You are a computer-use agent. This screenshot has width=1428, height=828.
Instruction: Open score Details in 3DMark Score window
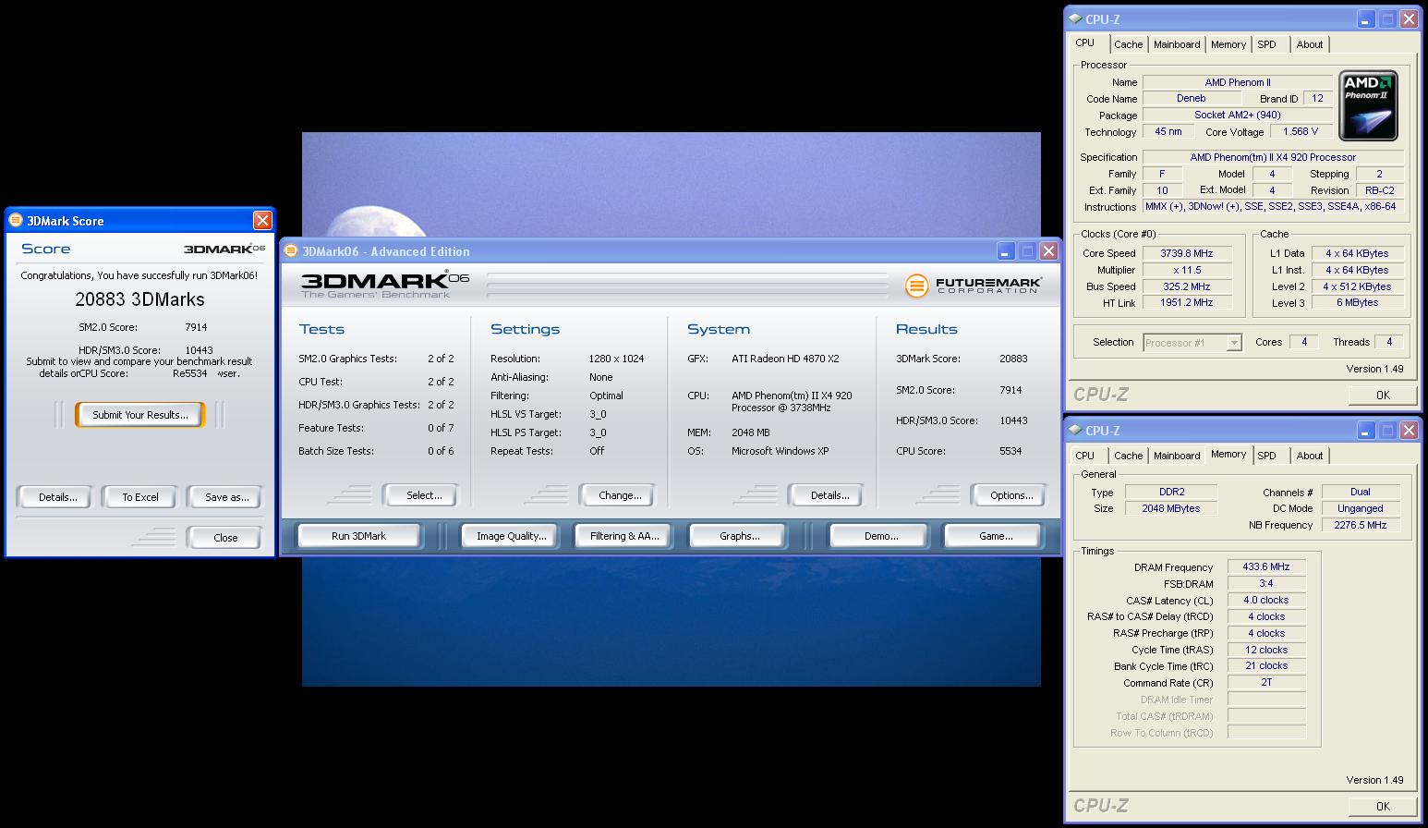(x=57, y=497)
